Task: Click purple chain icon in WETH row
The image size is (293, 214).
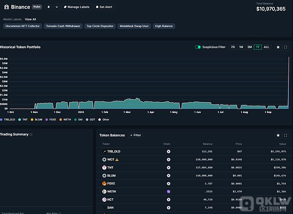Action: pos(168,191)
